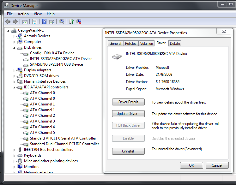Expand the Computer node
The width and height of the screenshot is (236, 185).
coord(14,42)
